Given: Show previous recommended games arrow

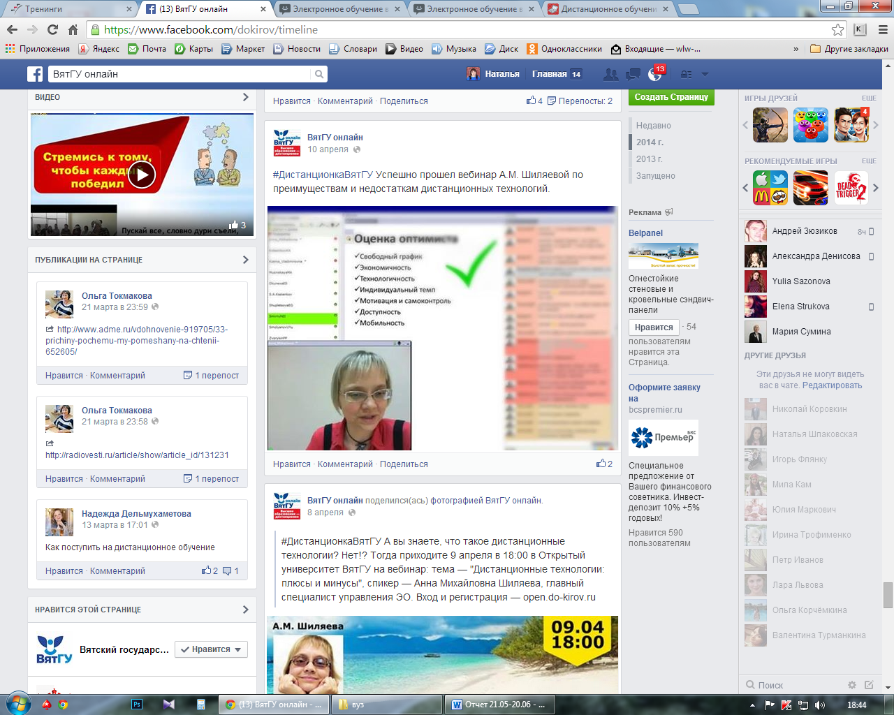Looking at the screenshot, I should 745,187.
